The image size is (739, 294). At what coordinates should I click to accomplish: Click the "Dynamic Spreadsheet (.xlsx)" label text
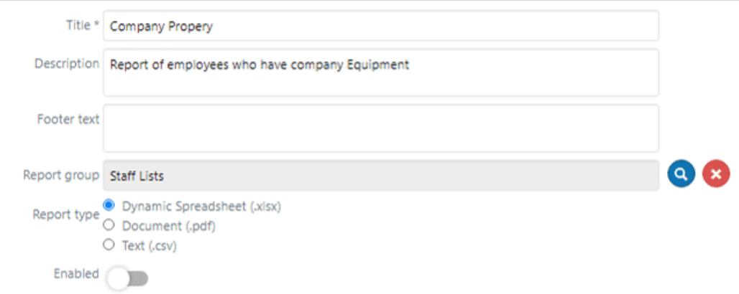click(x=202, y=206)
